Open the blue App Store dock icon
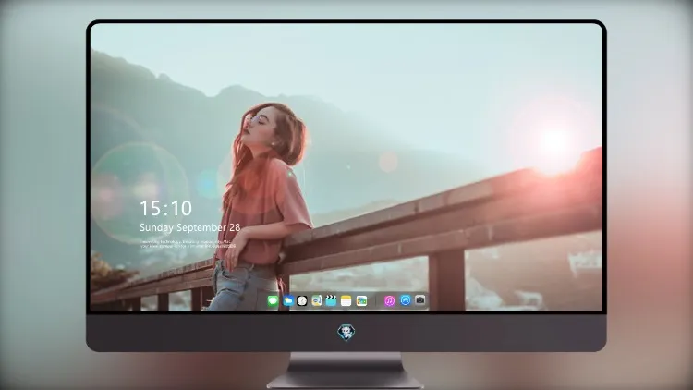The image size is (693, 390). (x=406, y=300)
